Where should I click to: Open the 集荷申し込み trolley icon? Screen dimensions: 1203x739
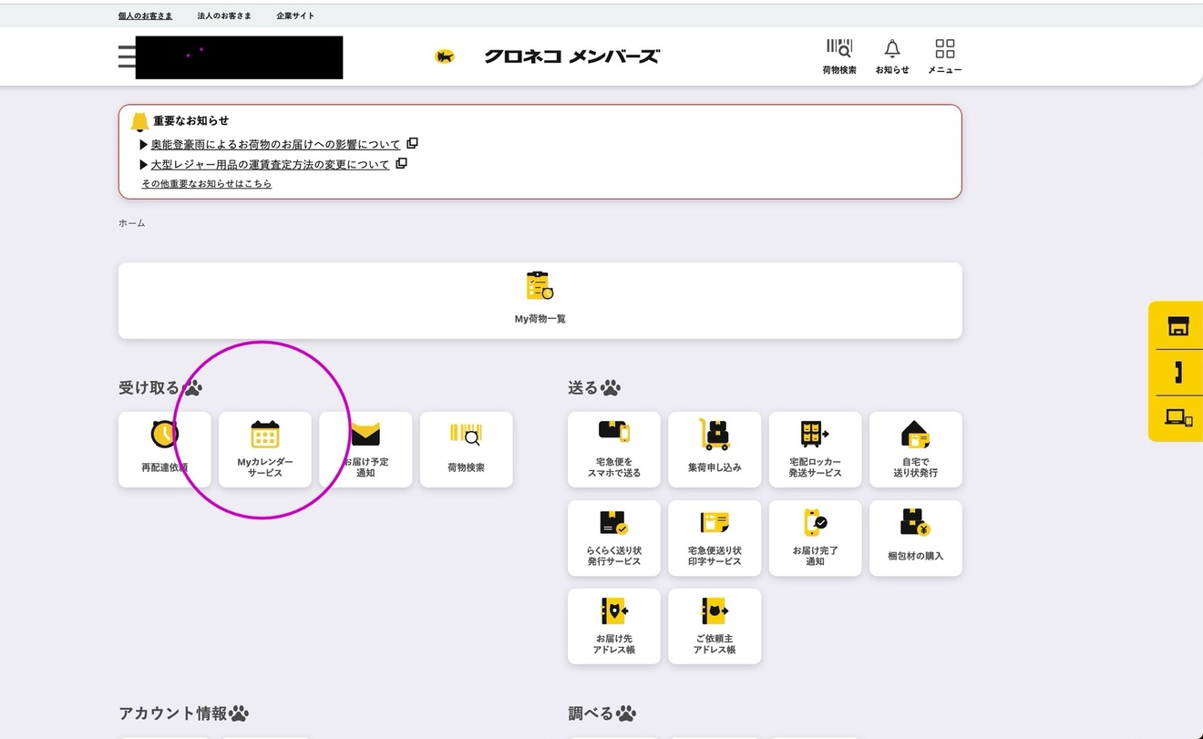(715, 448)
